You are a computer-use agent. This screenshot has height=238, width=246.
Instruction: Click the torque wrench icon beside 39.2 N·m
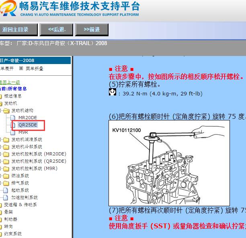point(113,92)
